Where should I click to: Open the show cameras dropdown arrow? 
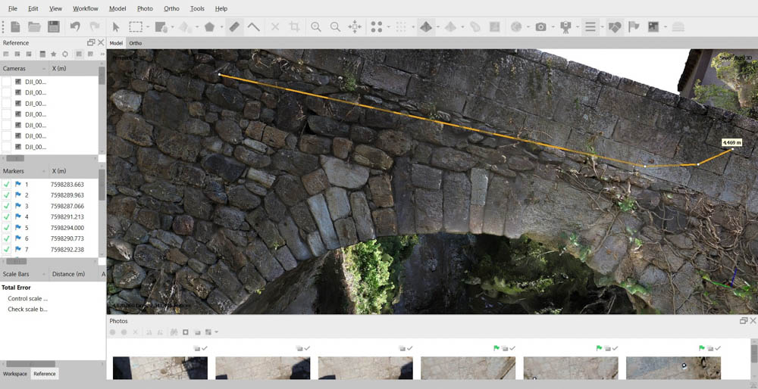[x=552, y=27]
